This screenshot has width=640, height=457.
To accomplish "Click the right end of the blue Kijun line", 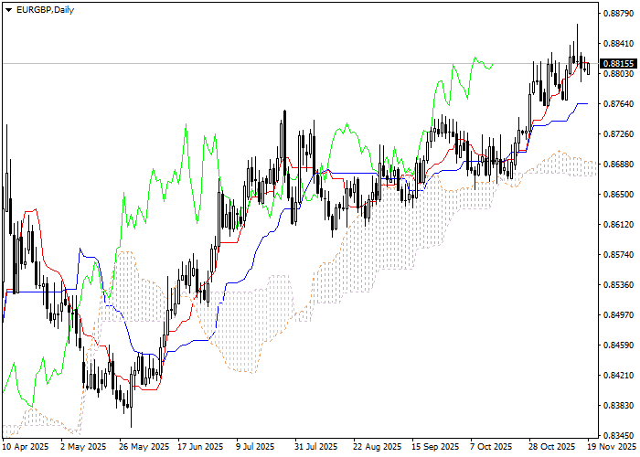I will click(587, 104).
